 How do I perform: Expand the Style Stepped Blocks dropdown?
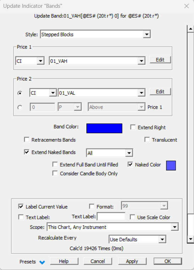[x=147, y=34]
